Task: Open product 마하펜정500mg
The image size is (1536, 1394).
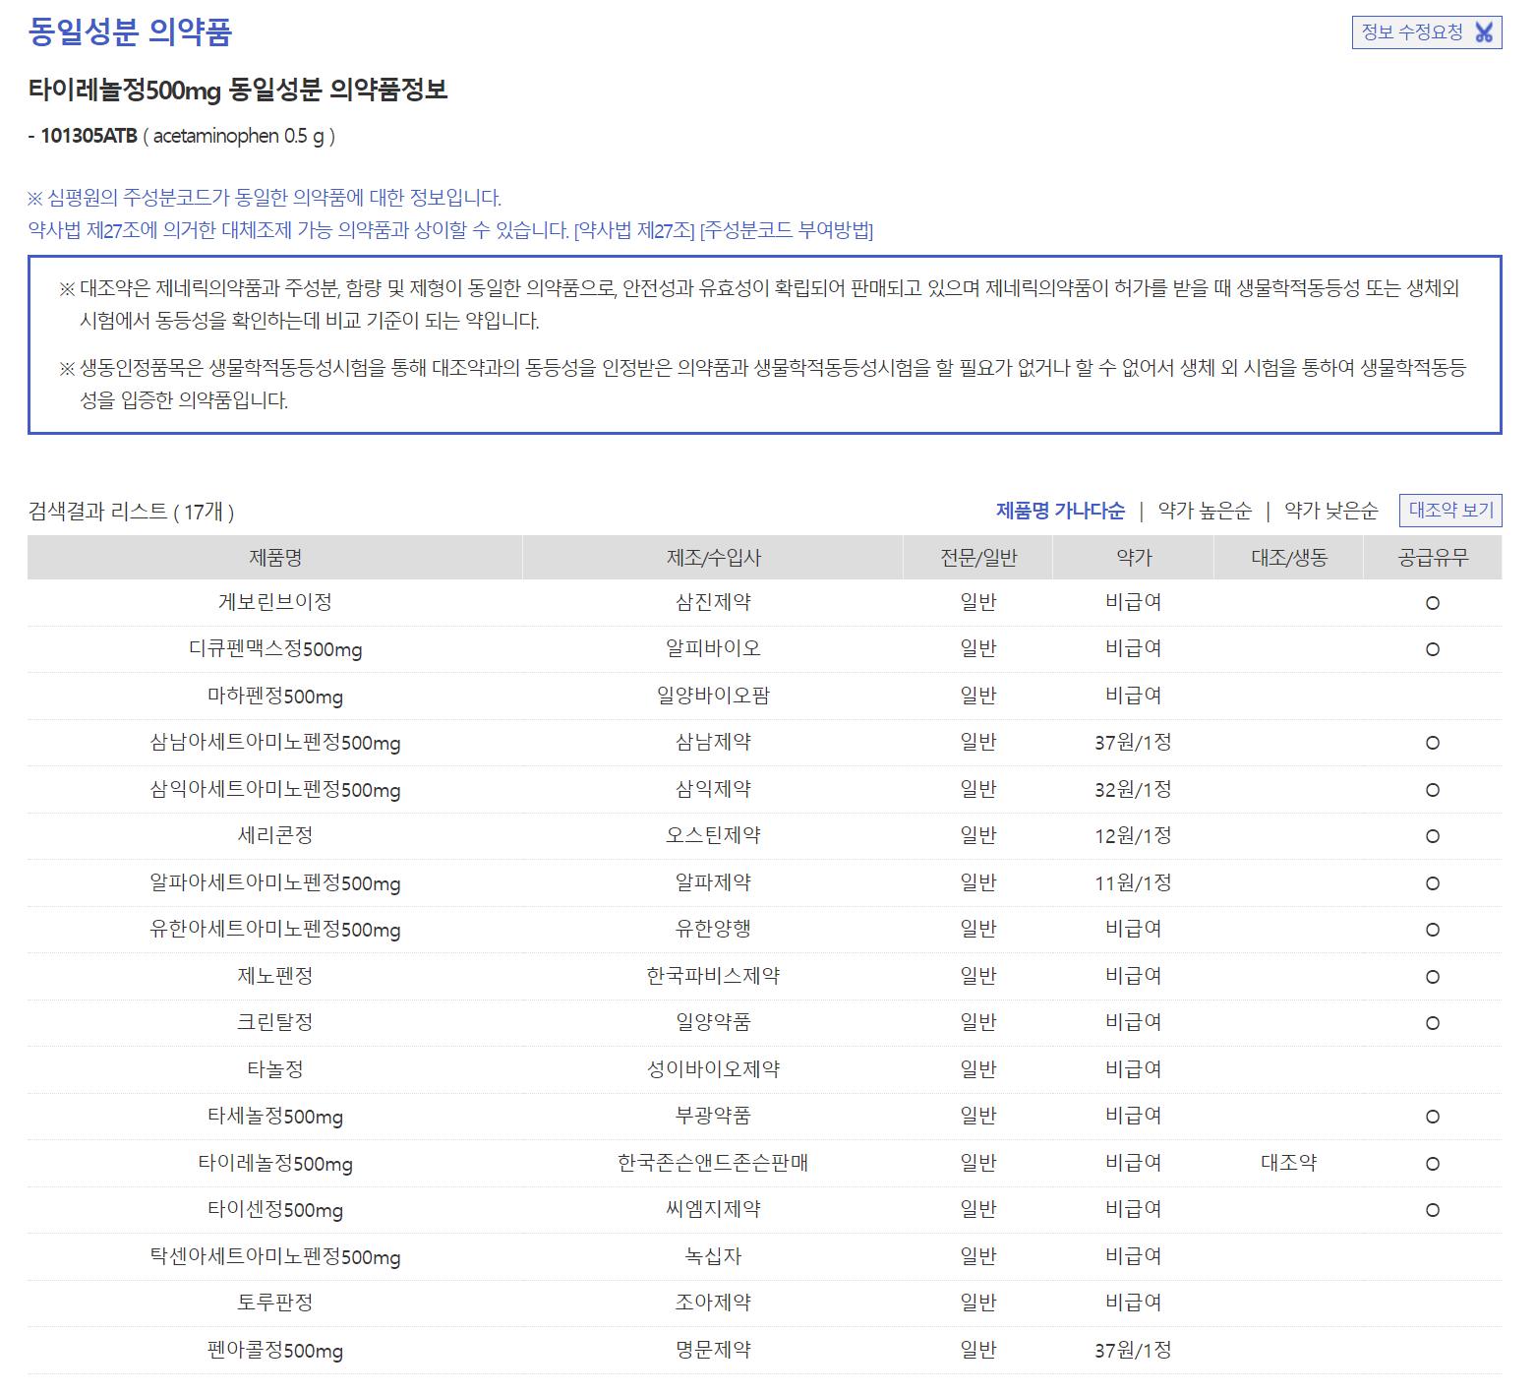Action: tap(275, 697)
